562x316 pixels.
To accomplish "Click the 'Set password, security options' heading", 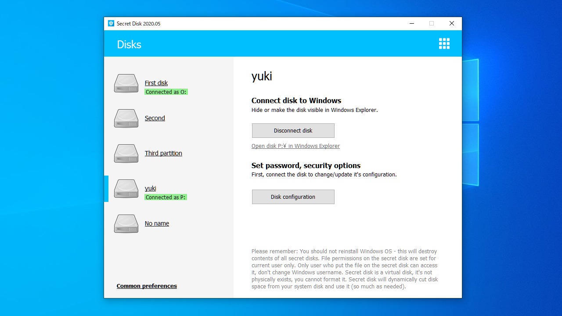I will (x=306, y=165).
